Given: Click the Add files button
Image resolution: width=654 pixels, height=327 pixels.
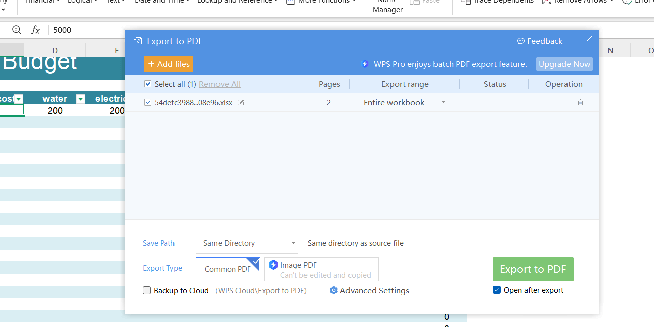Looking at the screenshot, I should coord(168,64).
